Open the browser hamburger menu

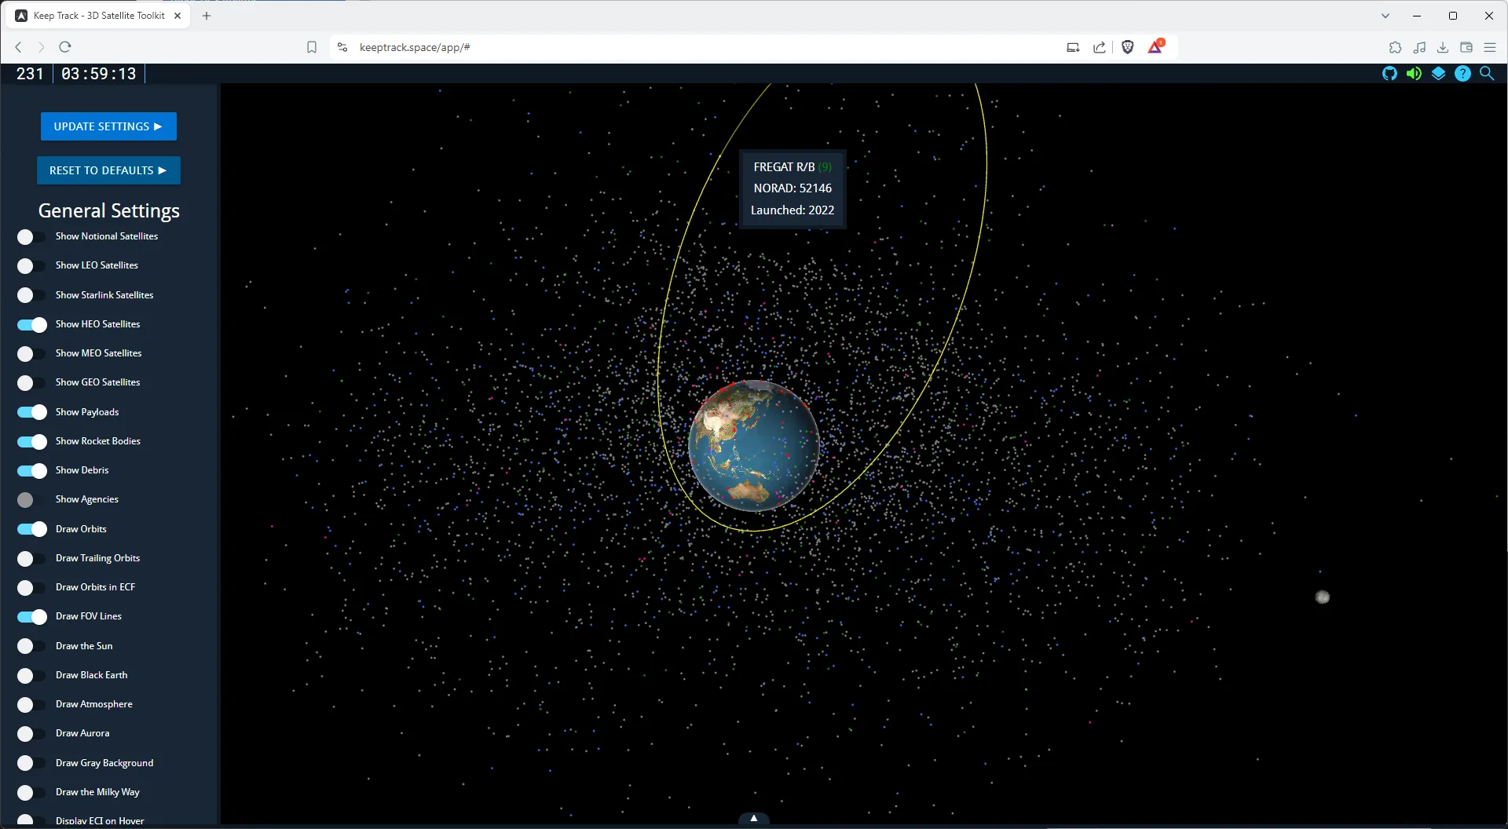(1490, 47)
